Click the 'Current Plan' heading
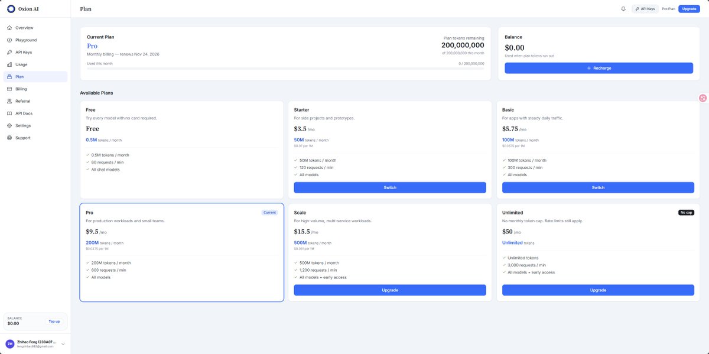 point(100,37)
